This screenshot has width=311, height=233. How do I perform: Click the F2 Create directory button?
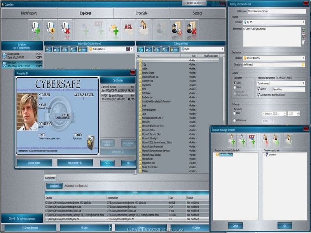coord(30,228)
